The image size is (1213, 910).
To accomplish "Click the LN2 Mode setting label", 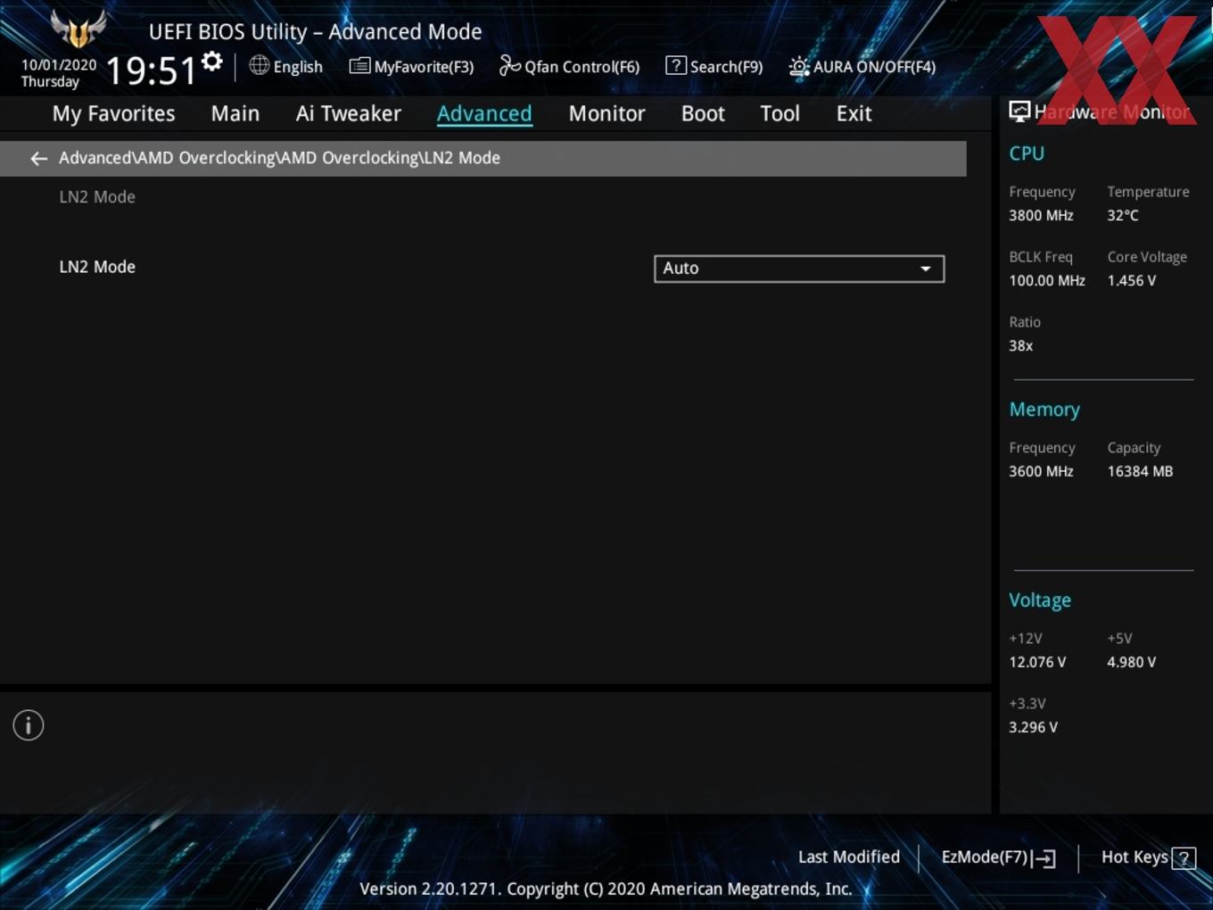I will (x=97, y=267).
